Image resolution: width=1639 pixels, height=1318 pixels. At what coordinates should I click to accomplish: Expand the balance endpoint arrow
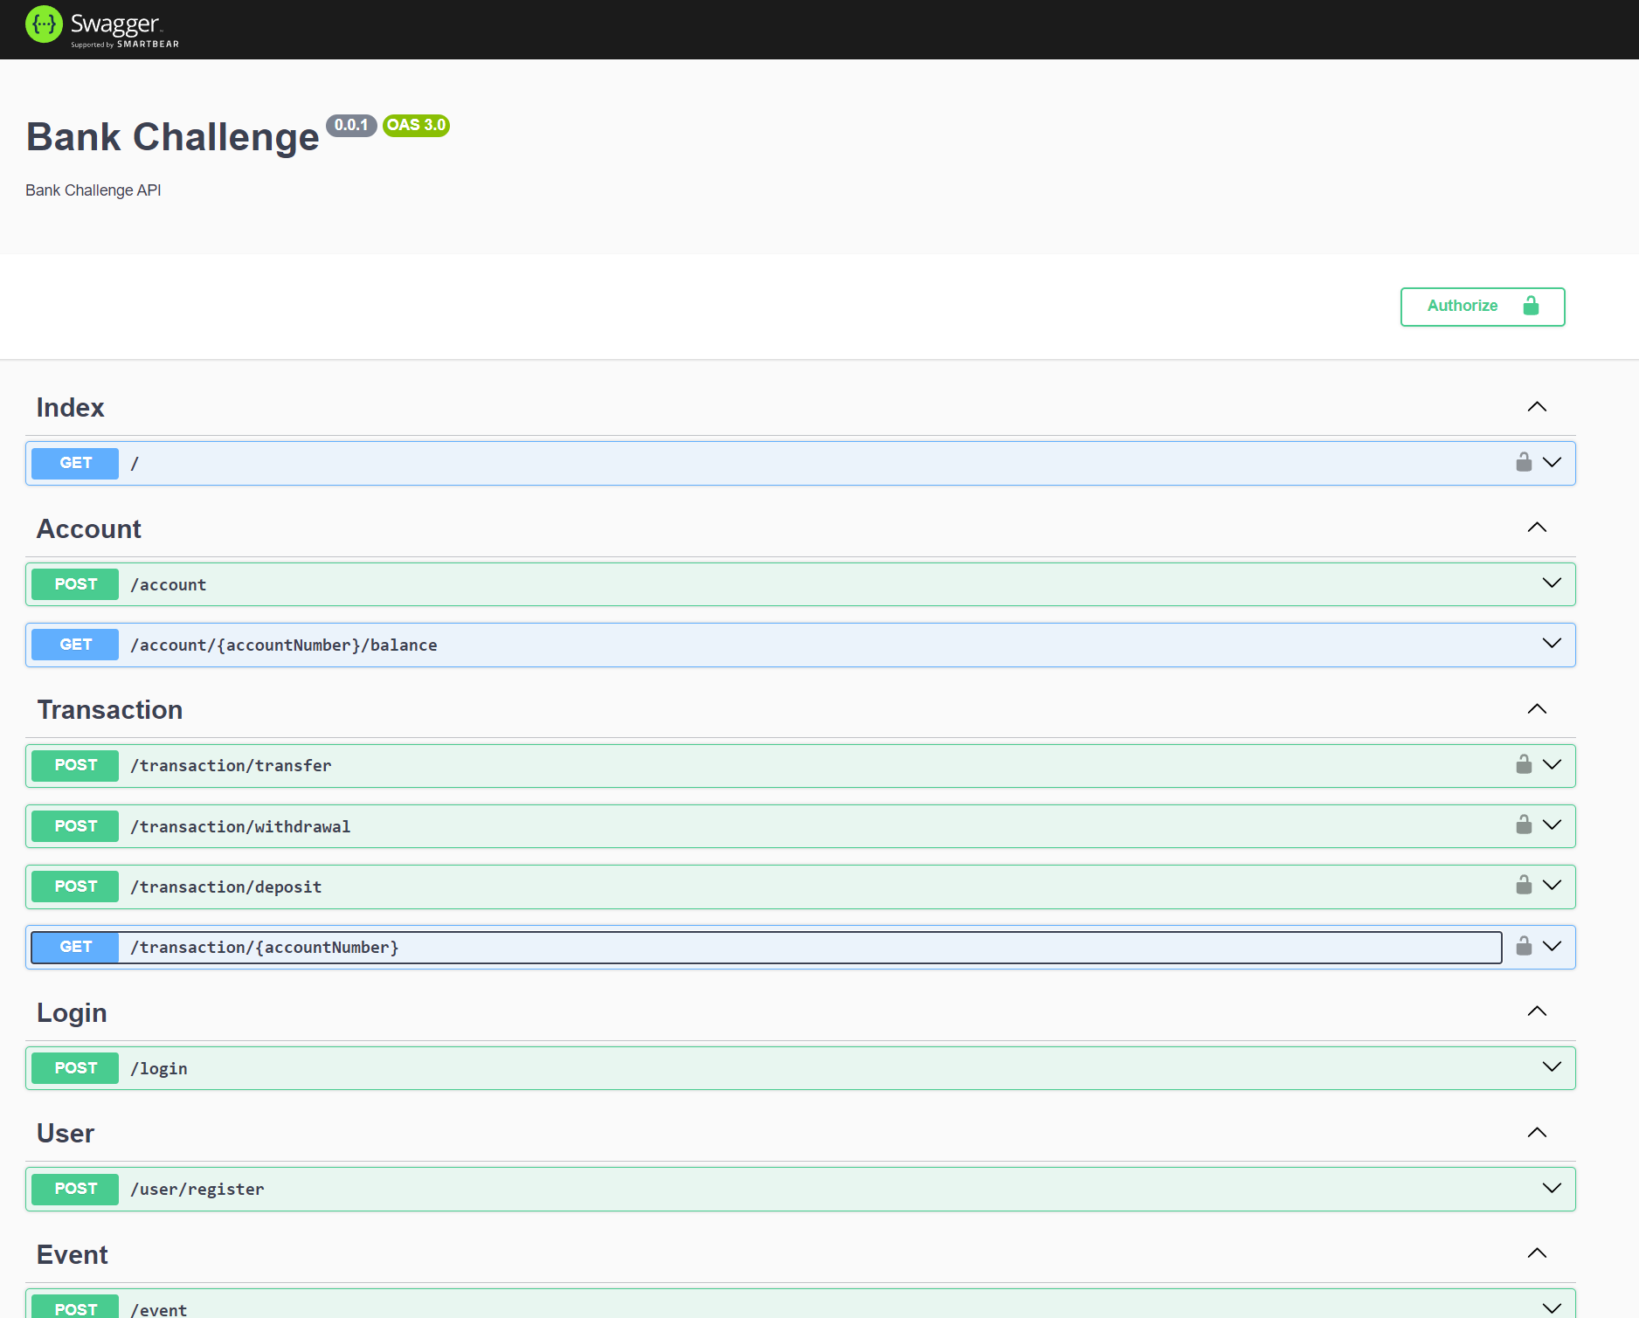point(1552,643)
